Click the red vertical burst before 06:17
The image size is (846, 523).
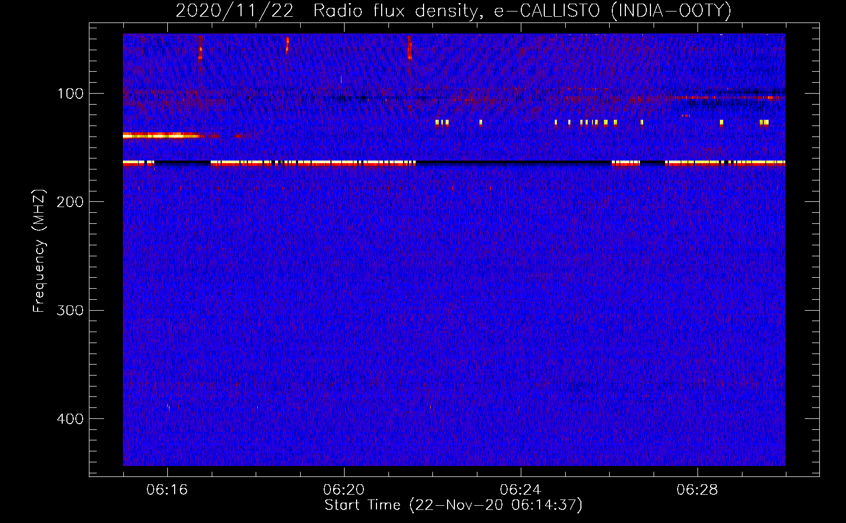click(200, 48)
